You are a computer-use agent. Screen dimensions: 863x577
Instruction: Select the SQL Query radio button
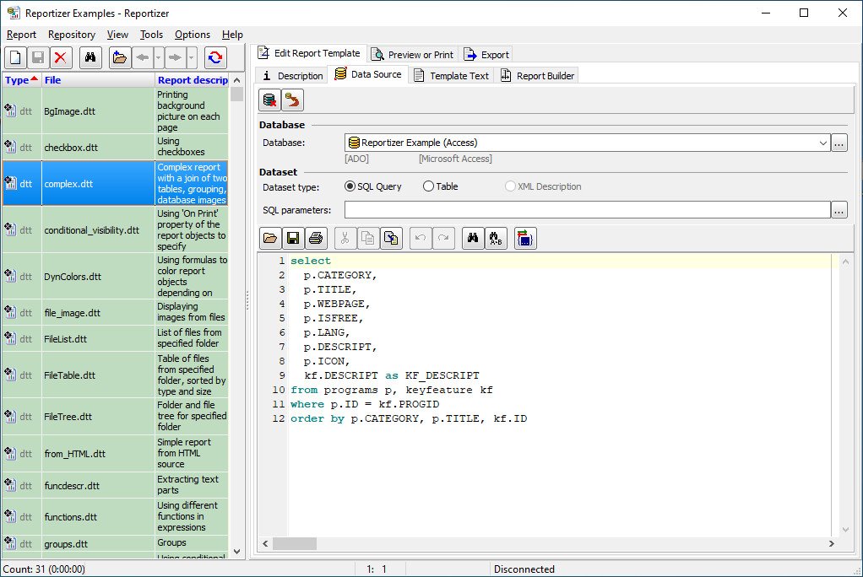350,186
